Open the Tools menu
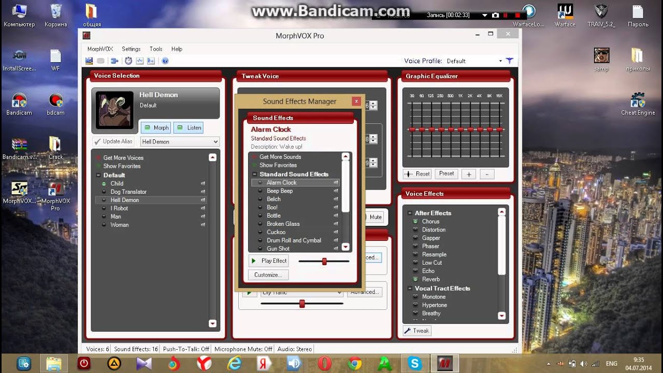Viewport: 663px width, 373px height. 156,49
